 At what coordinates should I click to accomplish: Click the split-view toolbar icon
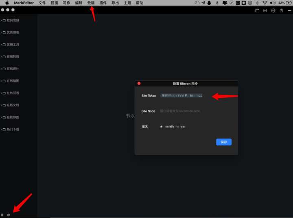pyautogui.click(x=265, y=11)
